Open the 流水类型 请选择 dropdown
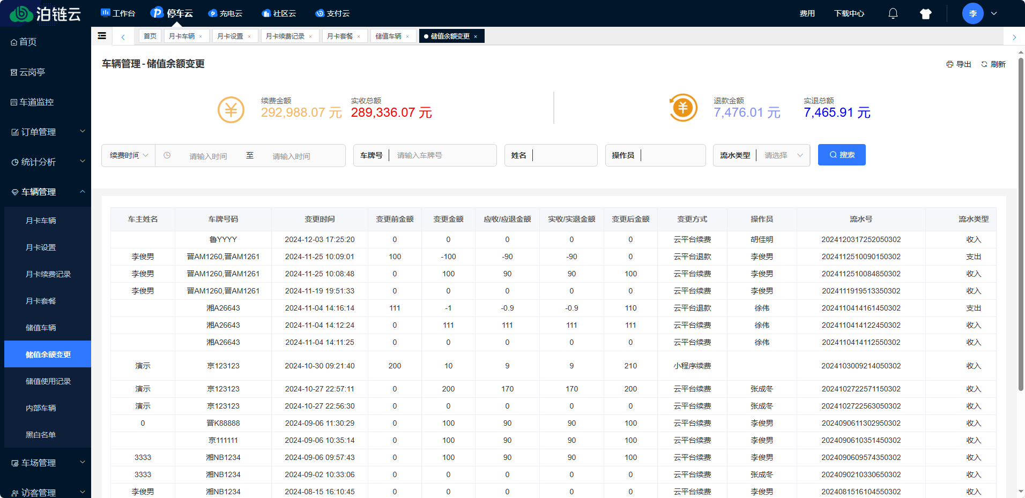 pyautogui.click(x=783, y=155)
